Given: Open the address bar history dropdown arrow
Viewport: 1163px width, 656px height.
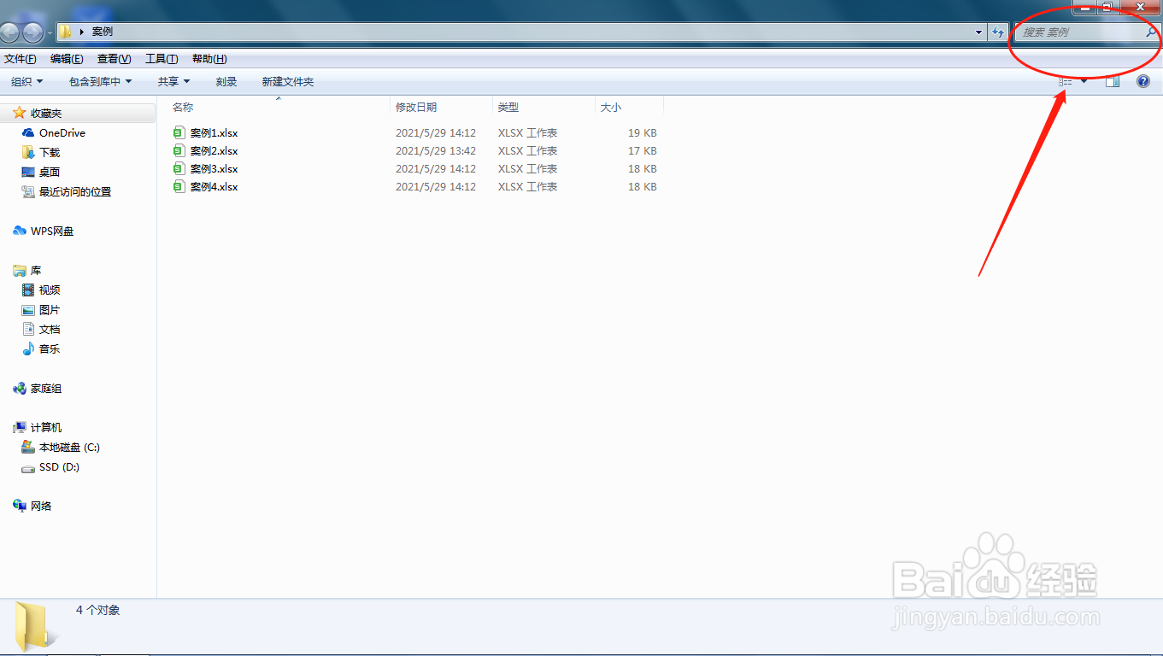Looking at the screenshot, I should 979,32.
